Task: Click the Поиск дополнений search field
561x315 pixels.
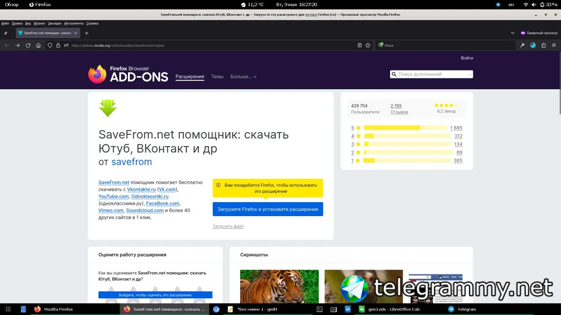Action: 431,74
